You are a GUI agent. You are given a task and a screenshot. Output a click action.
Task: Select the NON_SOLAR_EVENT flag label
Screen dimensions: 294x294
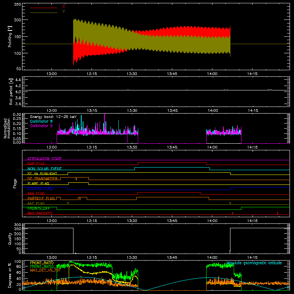click(x=44, y=169)
